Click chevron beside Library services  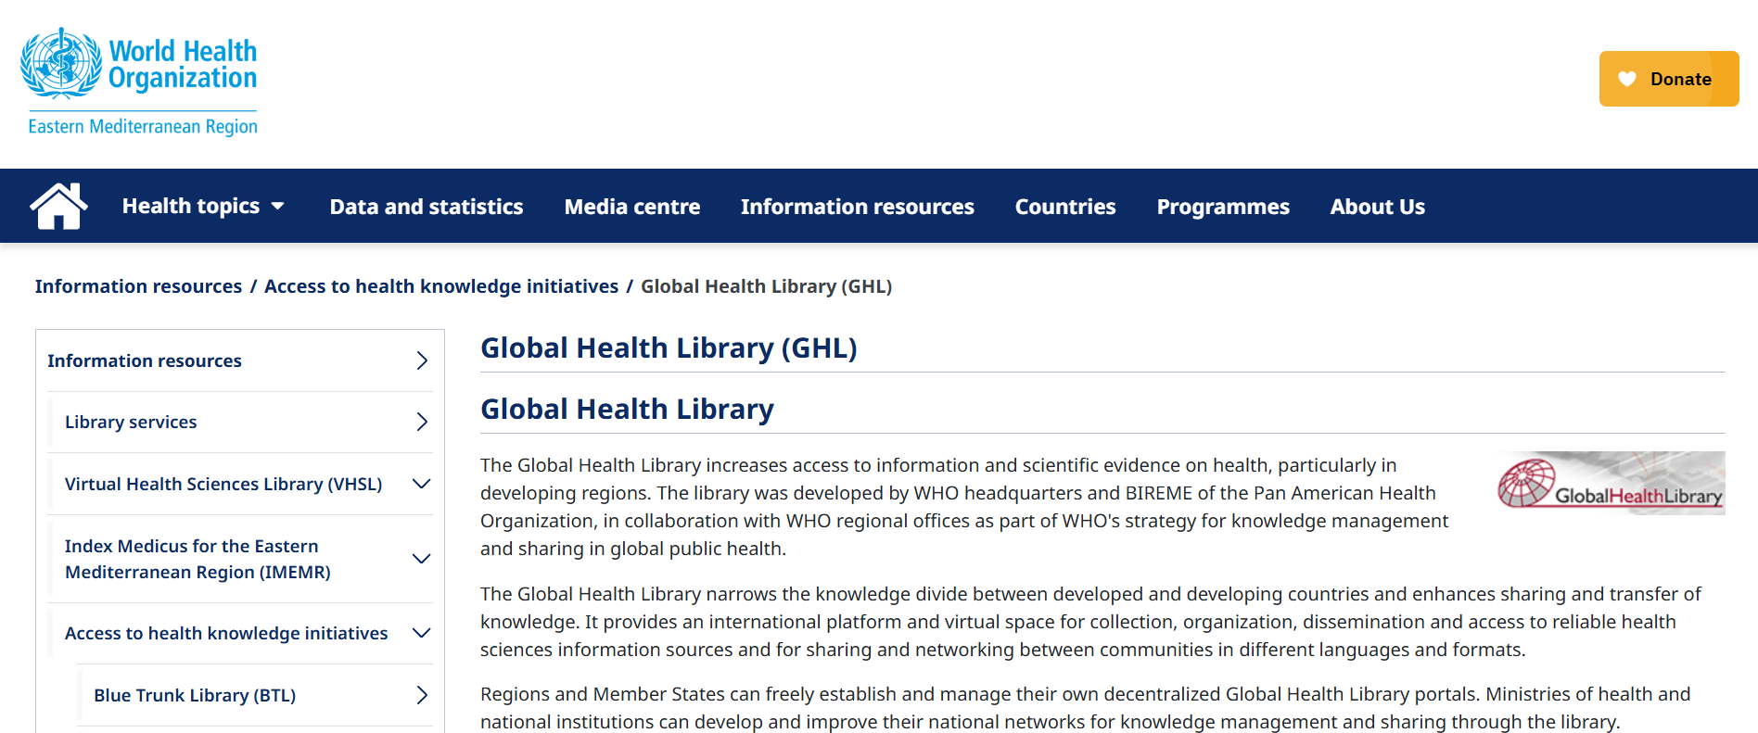[x=422, y=422]
